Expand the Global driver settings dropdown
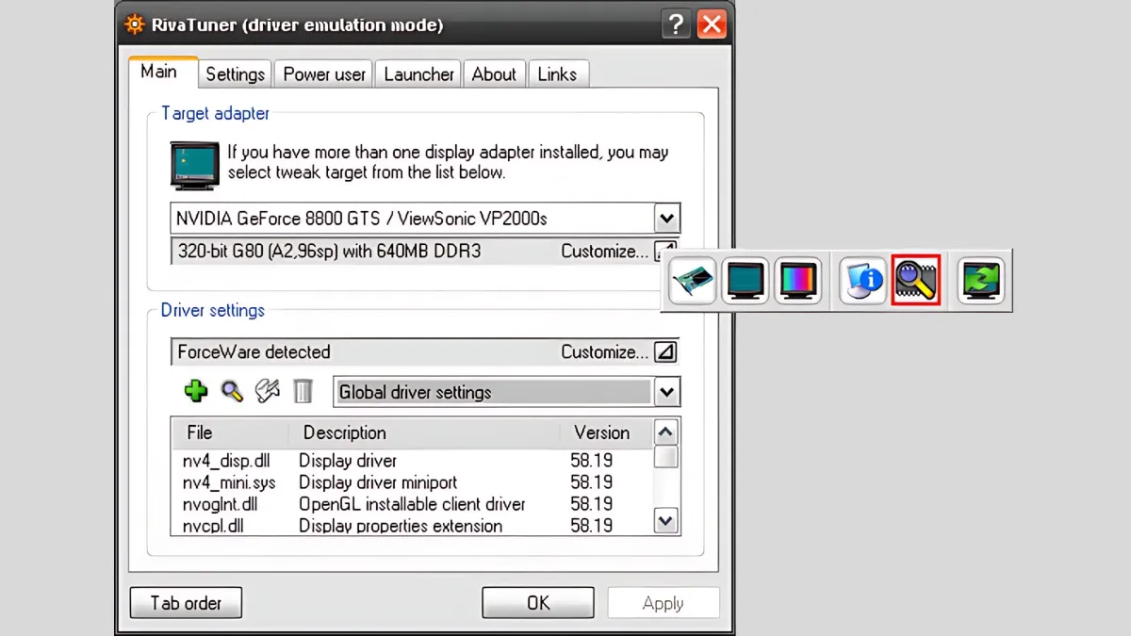The height and width of the screenshot is (636, 1131). click(x=666, y=391)
